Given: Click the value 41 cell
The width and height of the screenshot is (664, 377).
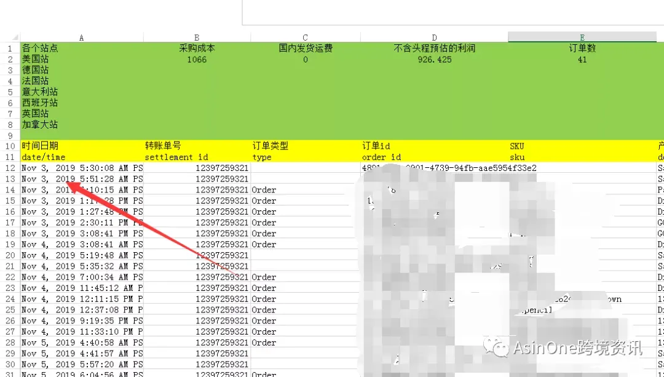Looking at the screenshot, I should click(x=582, y=59).
